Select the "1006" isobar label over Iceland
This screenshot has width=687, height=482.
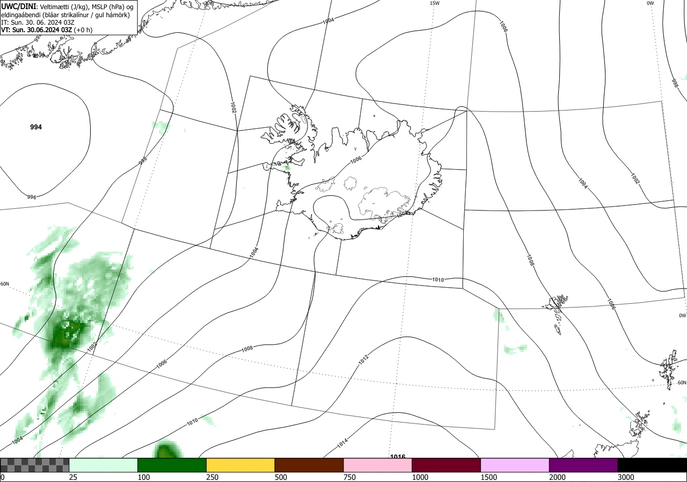355,159
